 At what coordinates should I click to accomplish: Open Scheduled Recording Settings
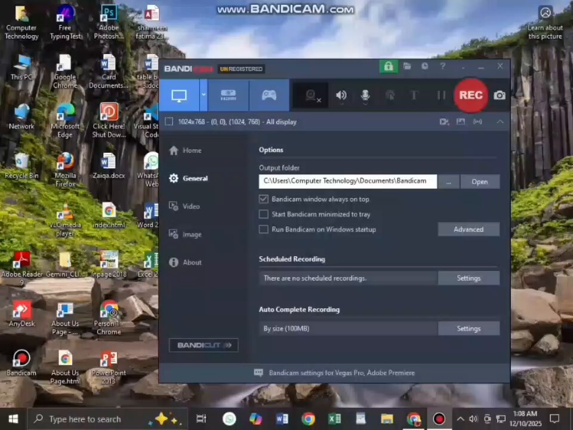(469, 278)
